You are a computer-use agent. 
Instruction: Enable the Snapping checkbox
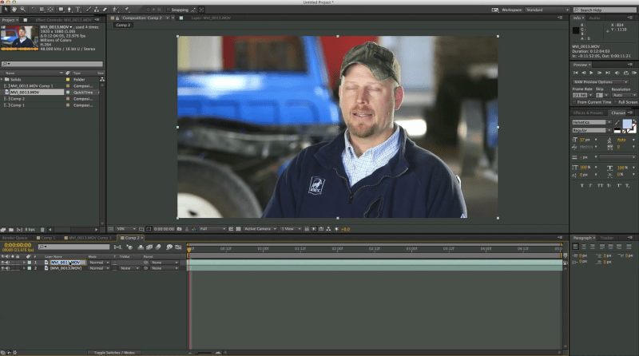click(169, 10)
